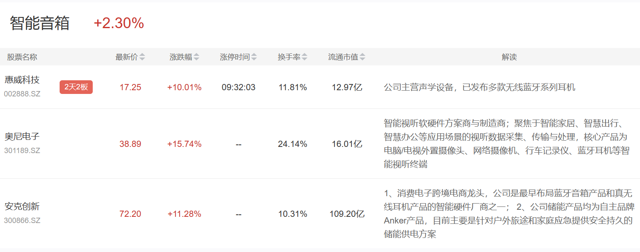Click the -- limit-up time for 奥尼电子

pos(238,144)
